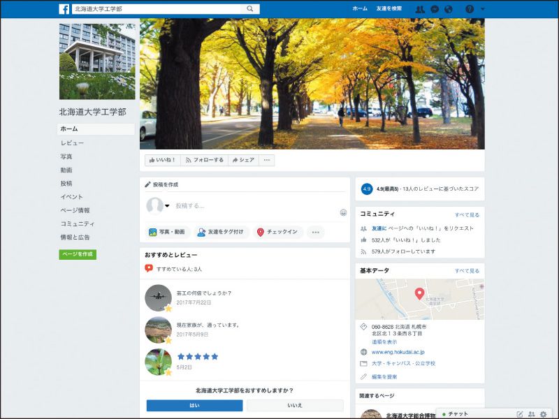The width and height of the screenshot is (559, 419).
Task: Click review date 2017年7月22日
Action: 194,302
